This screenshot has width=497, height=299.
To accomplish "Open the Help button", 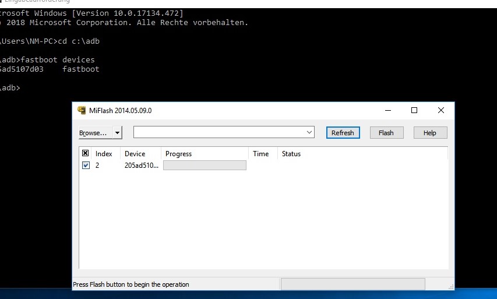I will click(430, 133).
